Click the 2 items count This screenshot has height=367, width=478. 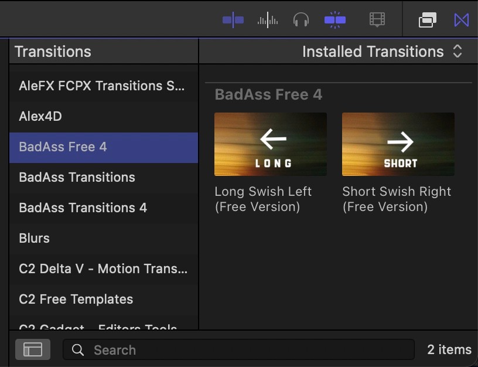[449, 349]
